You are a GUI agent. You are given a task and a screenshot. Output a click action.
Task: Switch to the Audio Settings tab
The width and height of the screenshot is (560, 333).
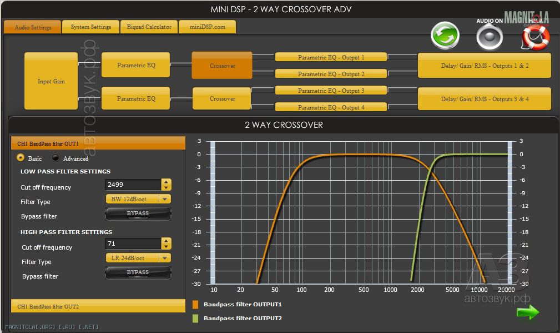coord(33,27)
